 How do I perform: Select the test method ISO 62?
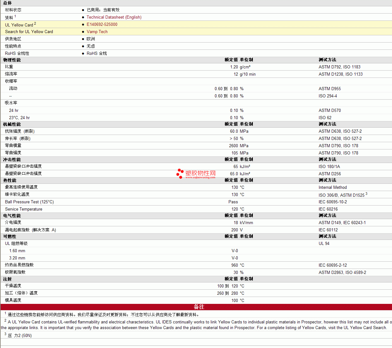325,118
